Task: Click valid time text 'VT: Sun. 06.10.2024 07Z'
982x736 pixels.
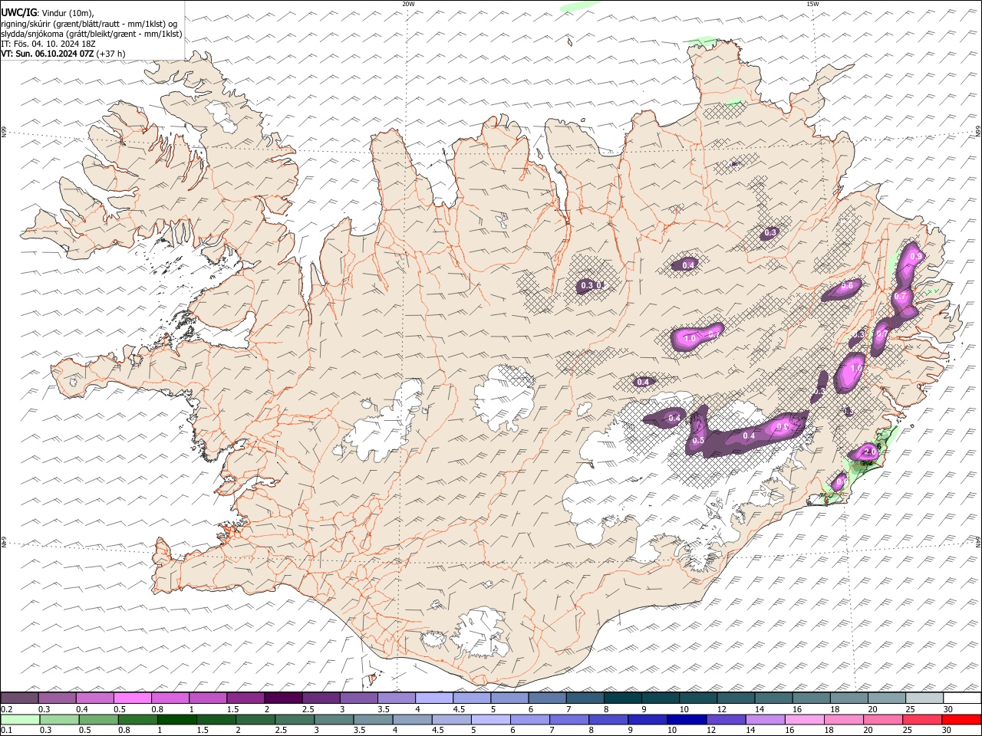Action: pyautogui.click(x=48, y=54)
